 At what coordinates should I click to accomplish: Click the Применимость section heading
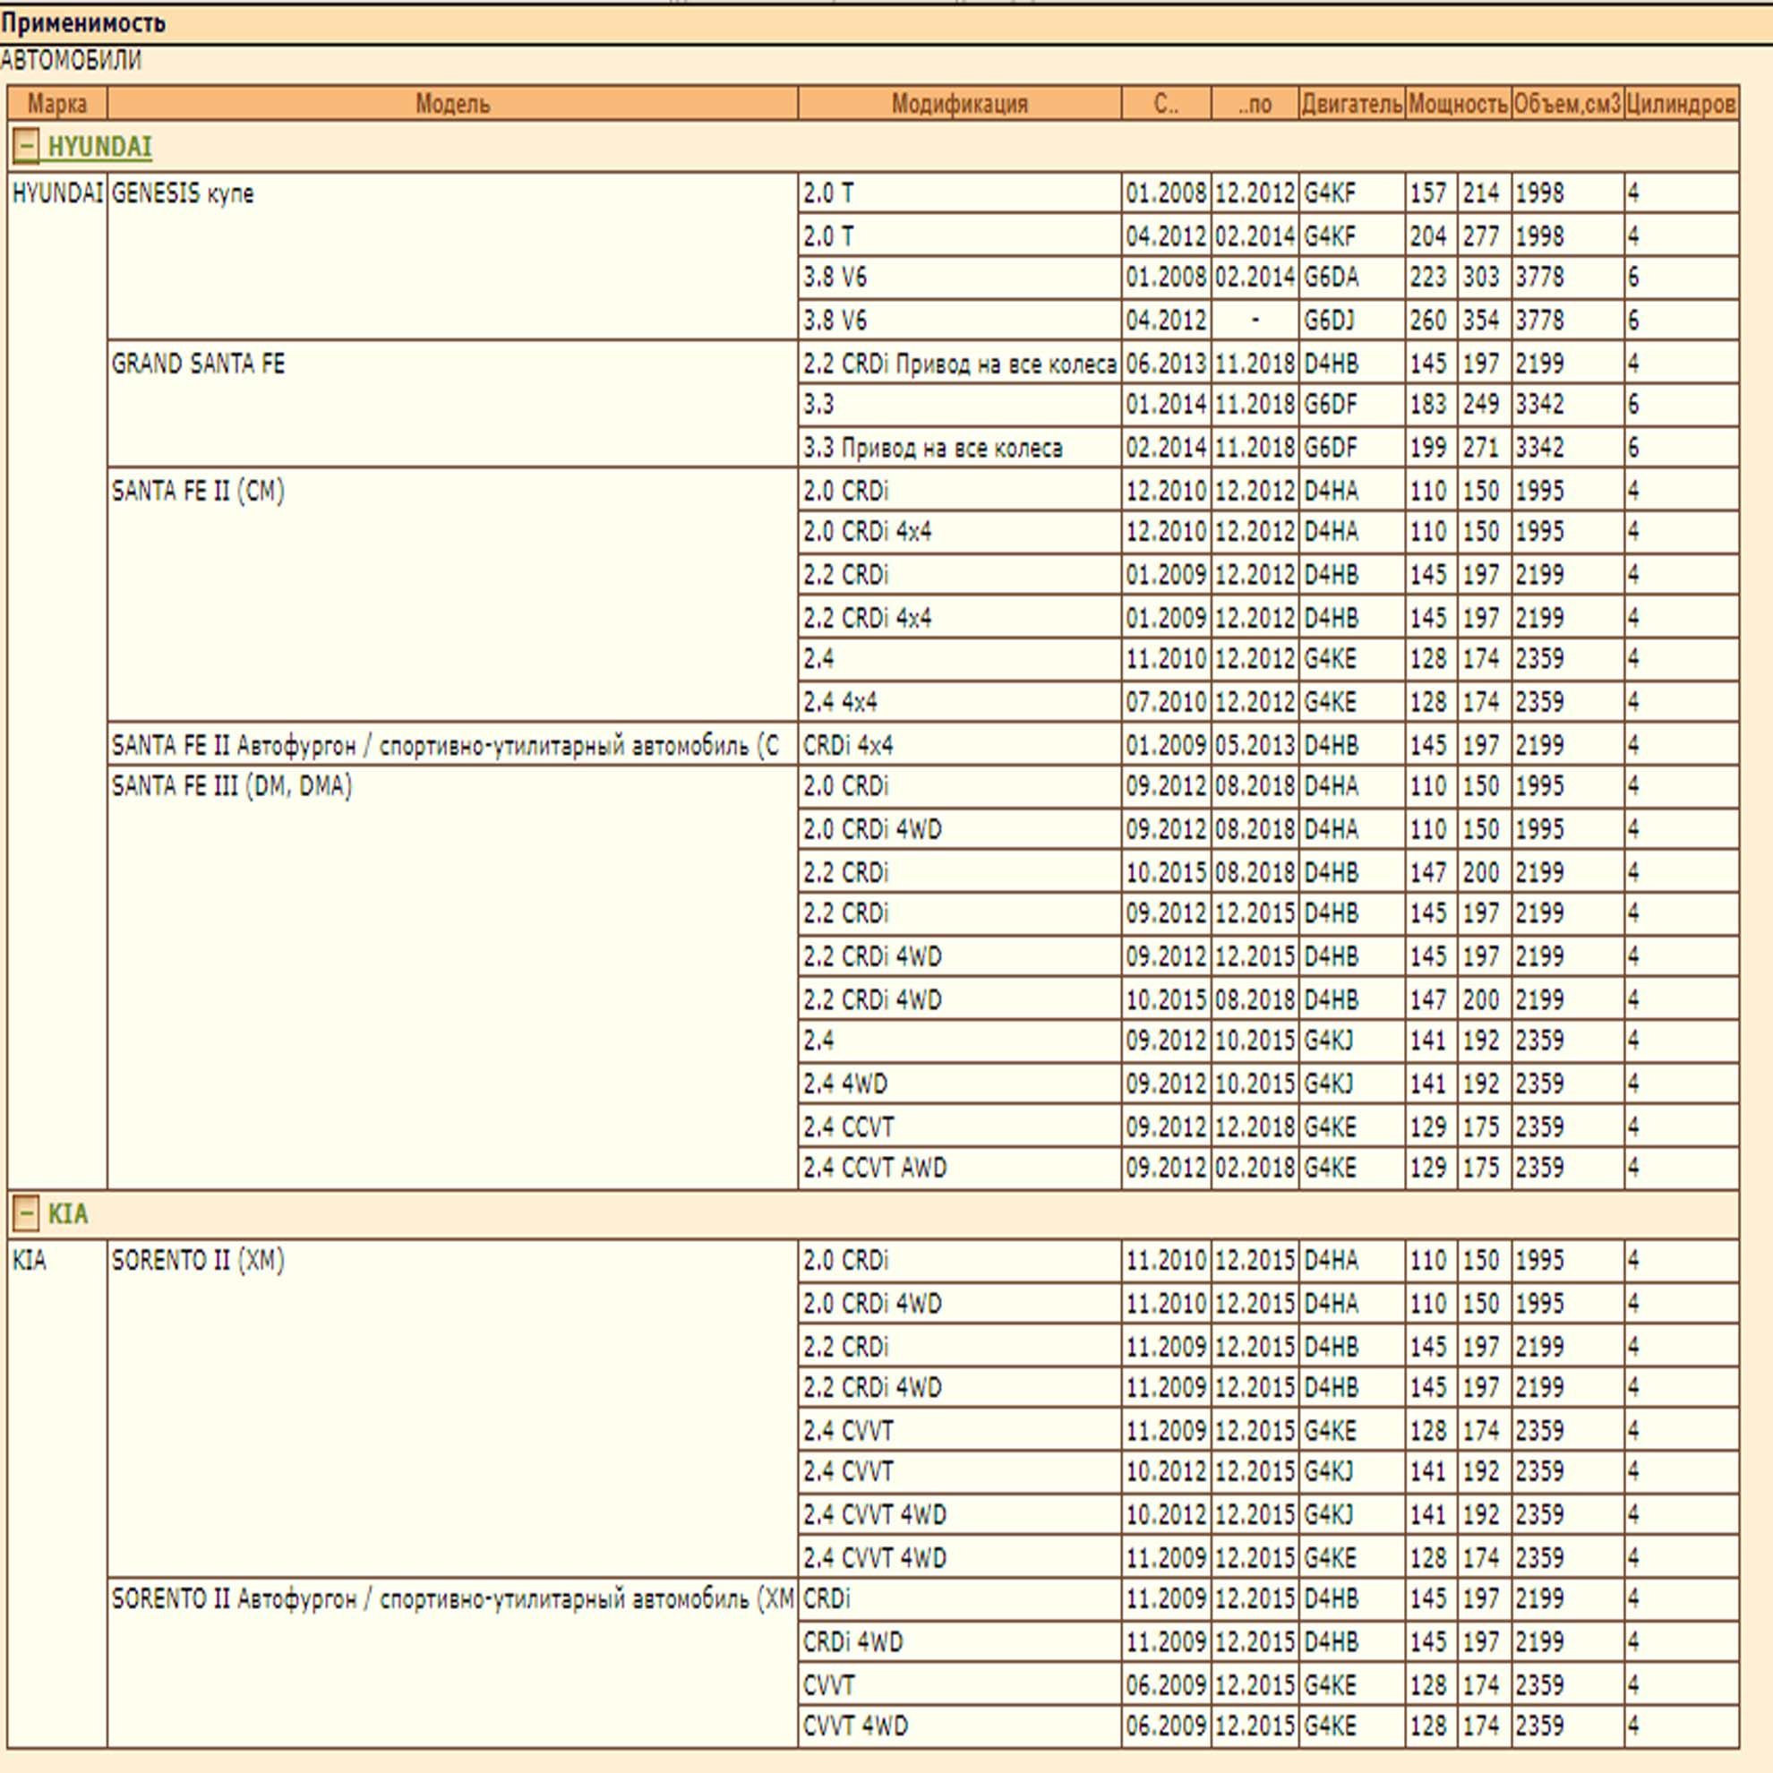[82, 23]
